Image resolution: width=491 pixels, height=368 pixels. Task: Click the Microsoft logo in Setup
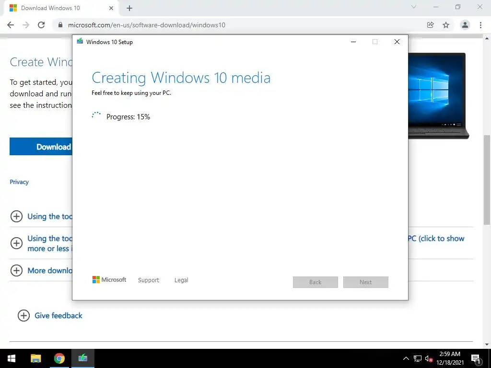109,280
